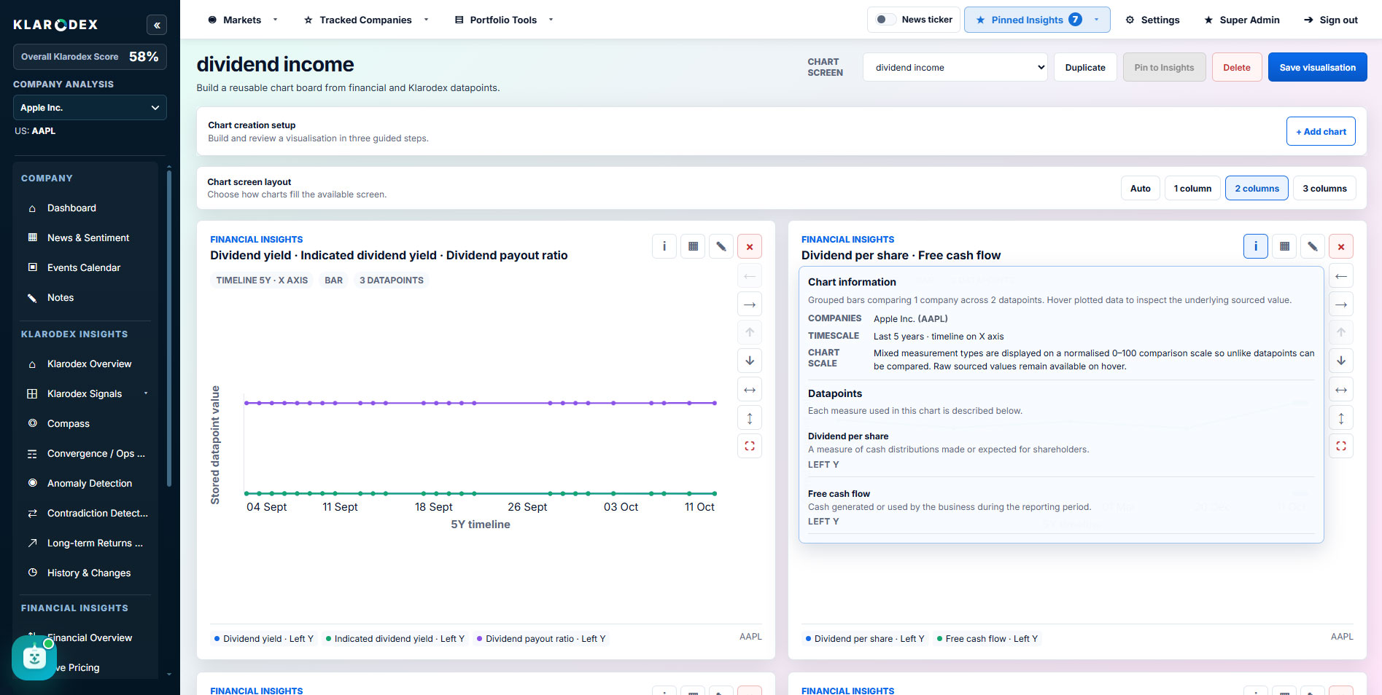Screen dimensions: 1382x695
Task: Click the Add chart button
Action: pyautogui.click(x=1321, y=131)
